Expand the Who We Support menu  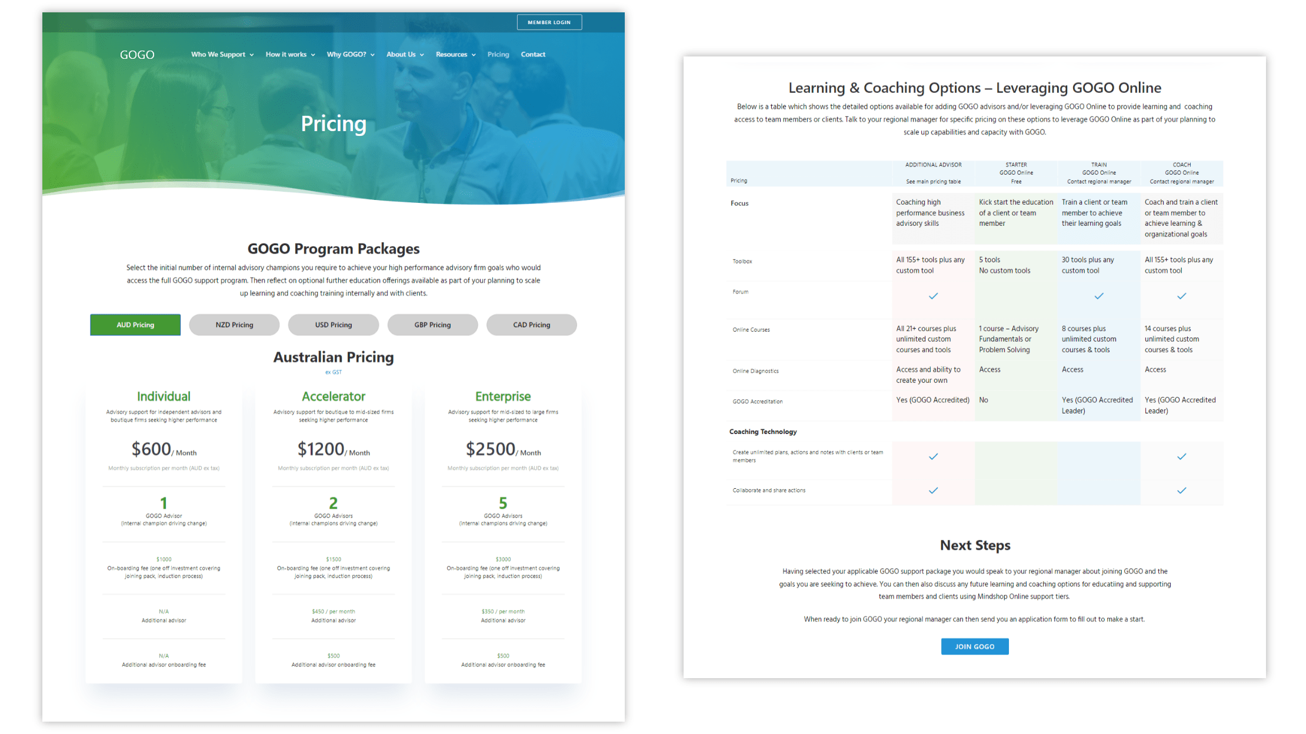click(x=222, y=55)
